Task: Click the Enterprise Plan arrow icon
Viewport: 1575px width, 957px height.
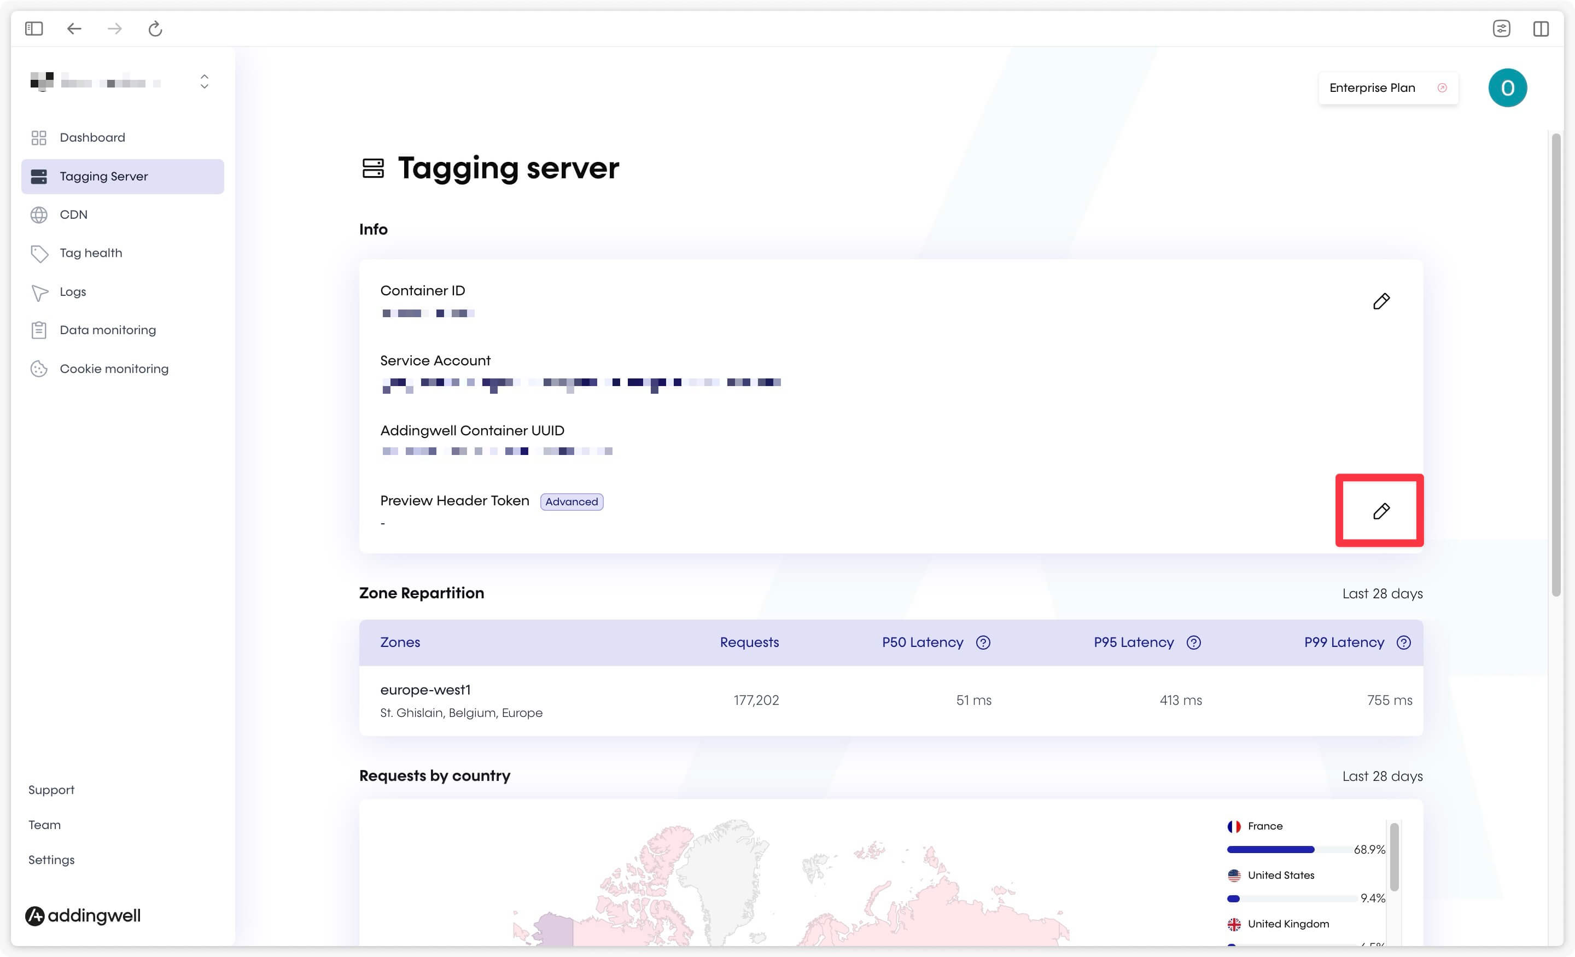Action: click(x=1442, y=88)
